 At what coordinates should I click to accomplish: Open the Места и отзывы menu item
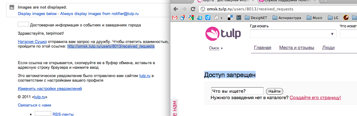297,48
